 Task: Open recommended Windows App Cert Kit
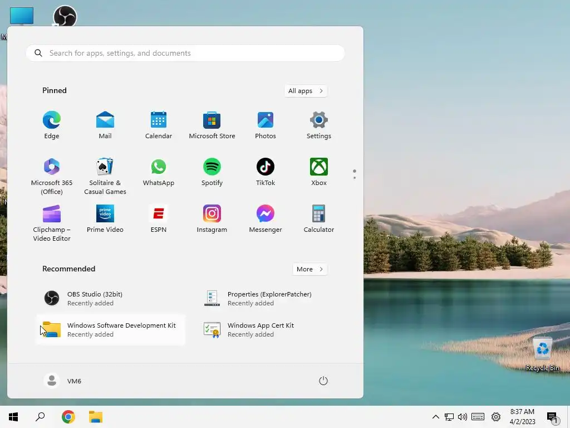pos(271,330)
